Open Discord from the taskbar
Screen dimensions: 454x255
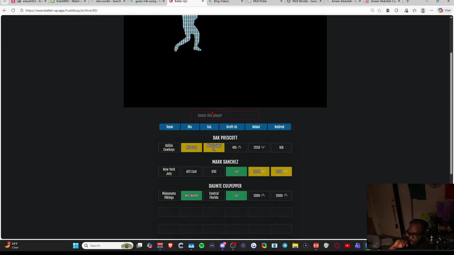(x=222, y=245)
